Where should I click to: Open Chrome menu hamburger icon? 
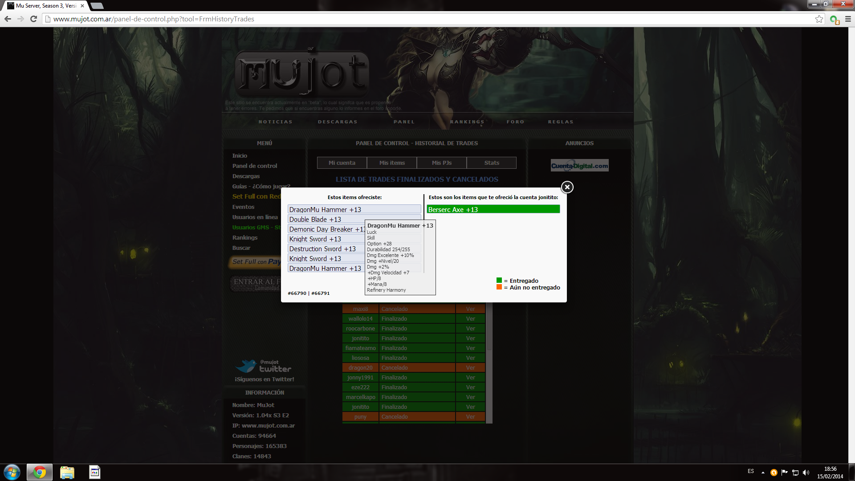(x=848, y=19)
